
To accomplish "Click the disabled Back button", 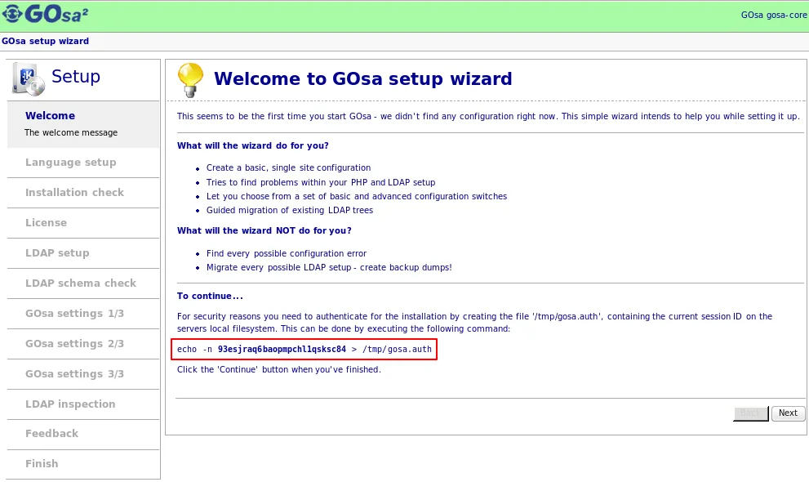I will [751, 413].
